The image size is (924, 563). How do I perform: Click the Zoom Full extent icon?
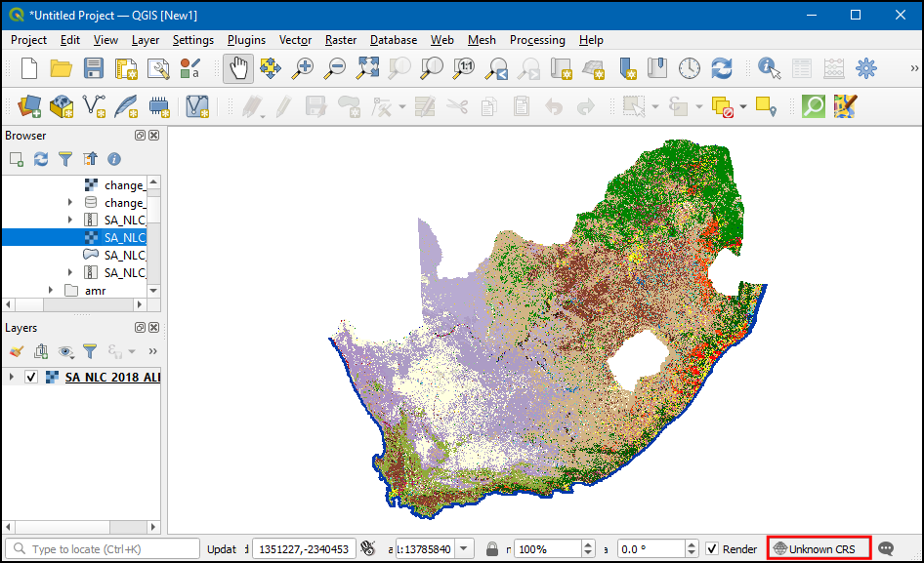point(367,68)
